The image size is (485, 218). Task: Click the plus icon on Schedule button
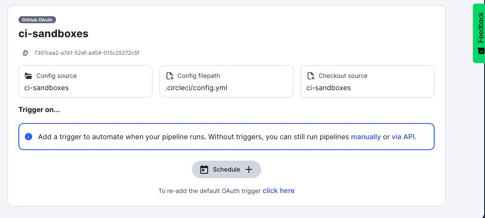249,169
